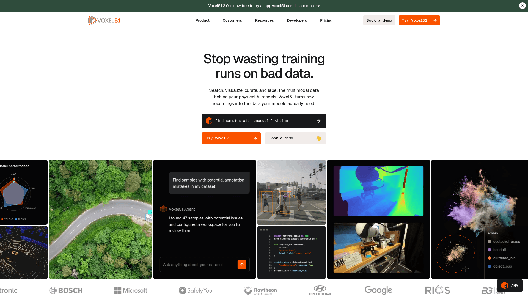Go to the Pricing page
The height and width of the screenshot is (297, 528).
point(326,20)
